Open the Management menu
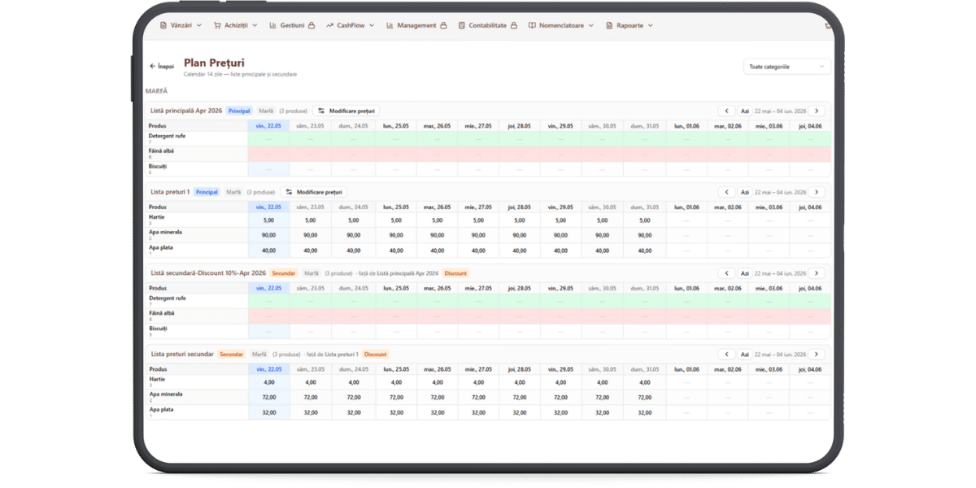 click(416, 25)
